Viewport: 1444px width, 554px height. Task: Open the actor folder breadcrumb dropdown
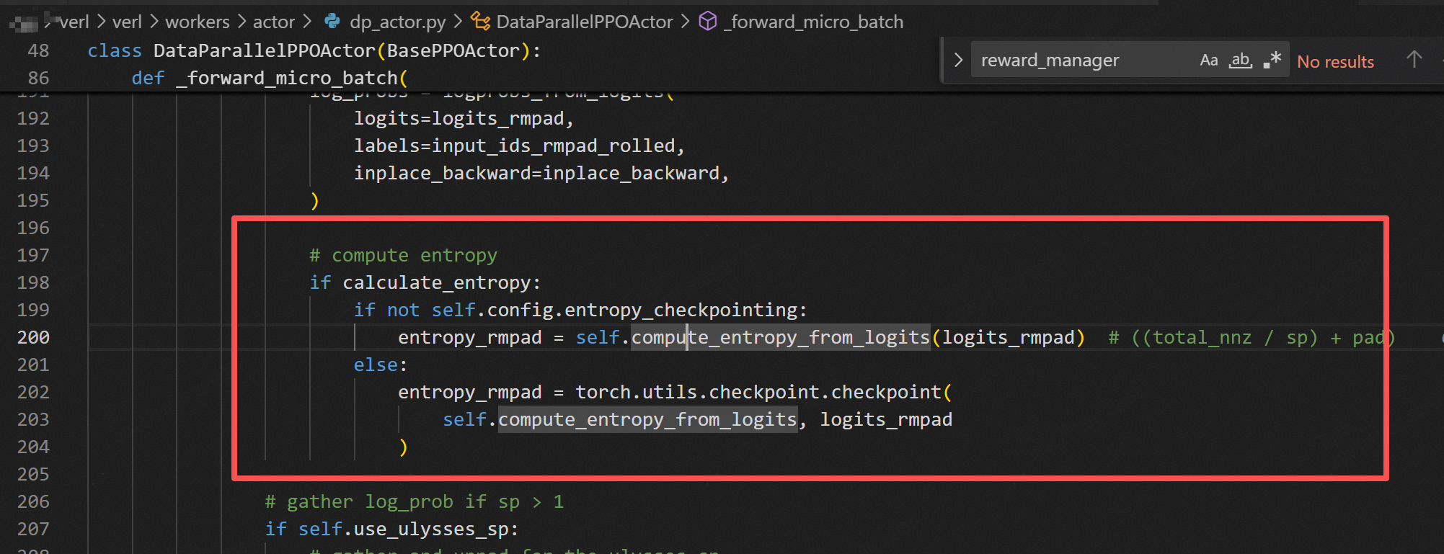click(273, 22)
